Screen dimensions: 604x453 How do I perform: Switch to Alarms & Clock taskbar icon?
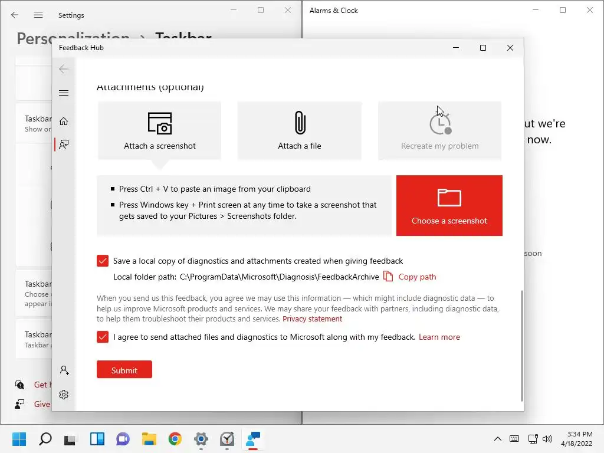(227, 439)
